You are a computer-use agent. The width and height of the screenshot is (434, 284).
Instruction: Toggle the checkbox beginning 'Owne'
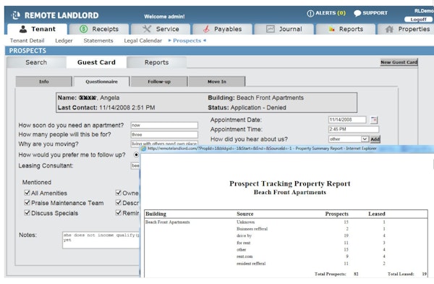point(119,193)
